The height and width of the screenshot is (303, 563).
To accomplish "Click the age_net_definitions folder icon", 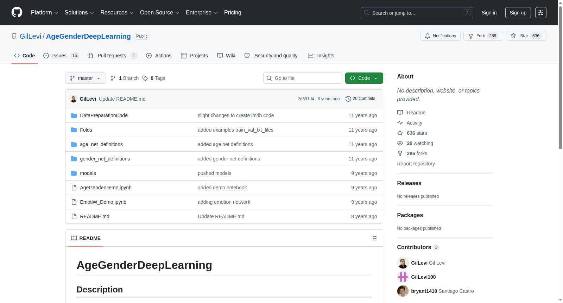I will [x=74, y=144].
